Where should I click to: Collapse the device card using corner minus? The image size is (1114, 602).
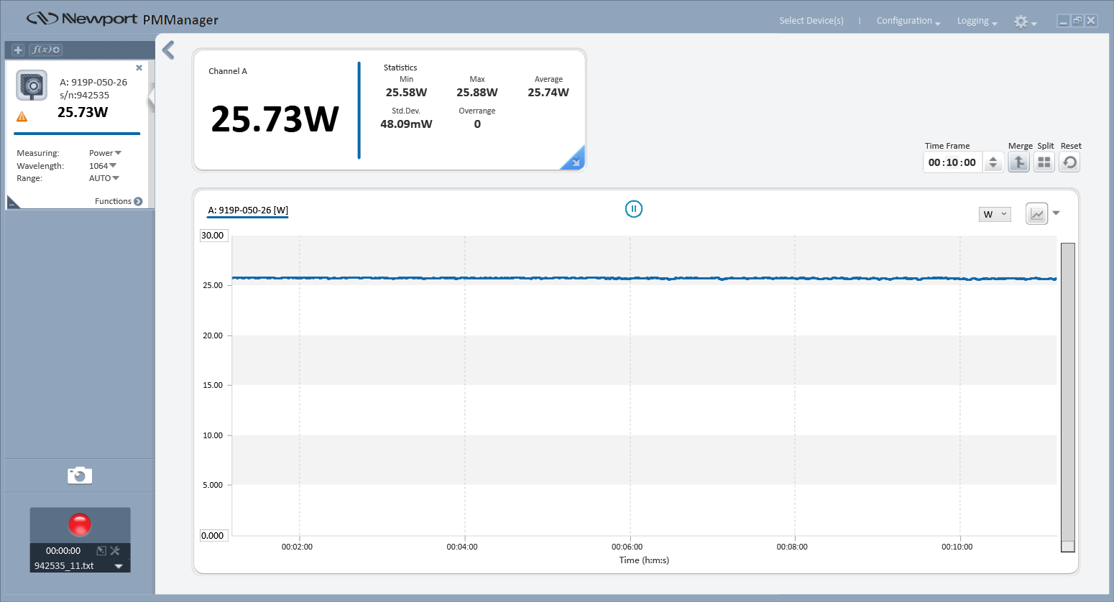tap(13, 203)
